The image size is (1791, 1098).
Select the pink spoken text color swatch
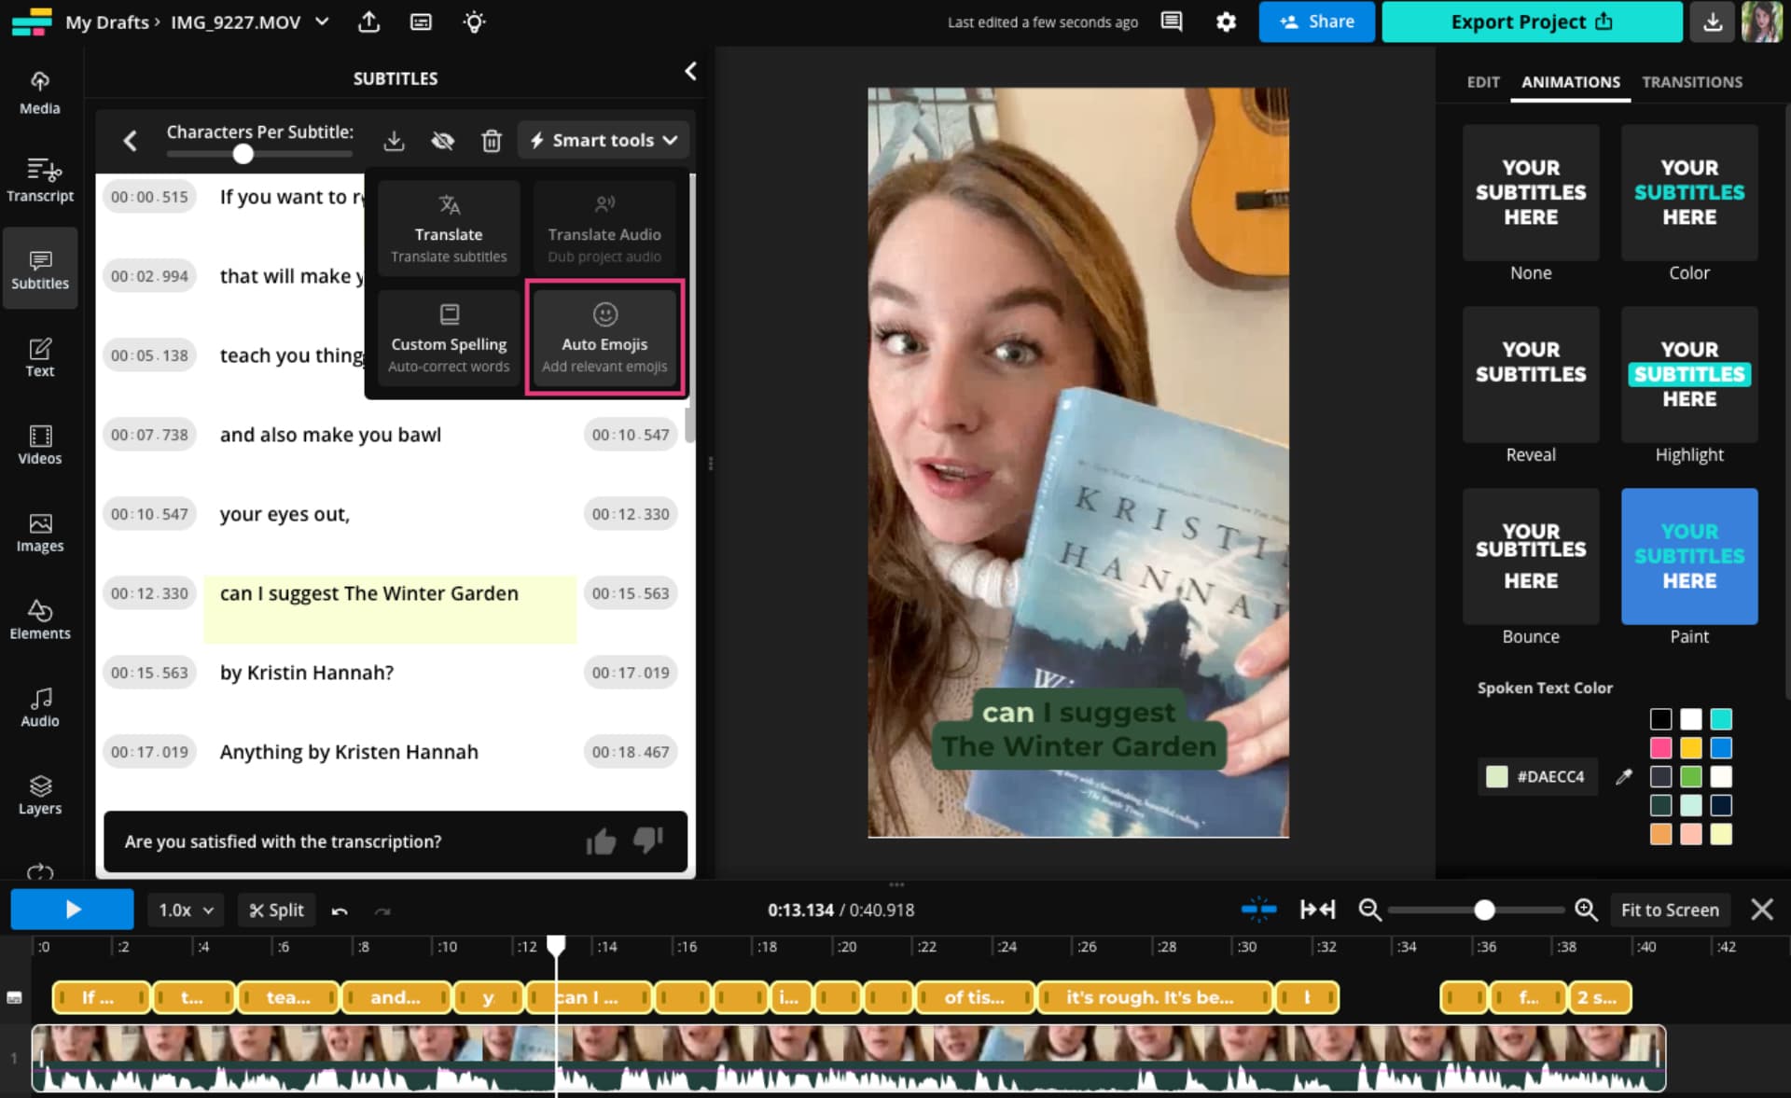pos(1660,748)
